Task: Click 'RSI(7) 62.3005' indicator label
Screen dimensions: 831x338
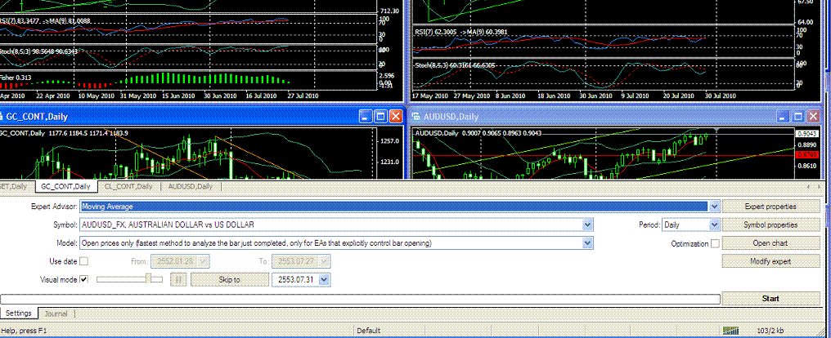Action: coord(437,31)
